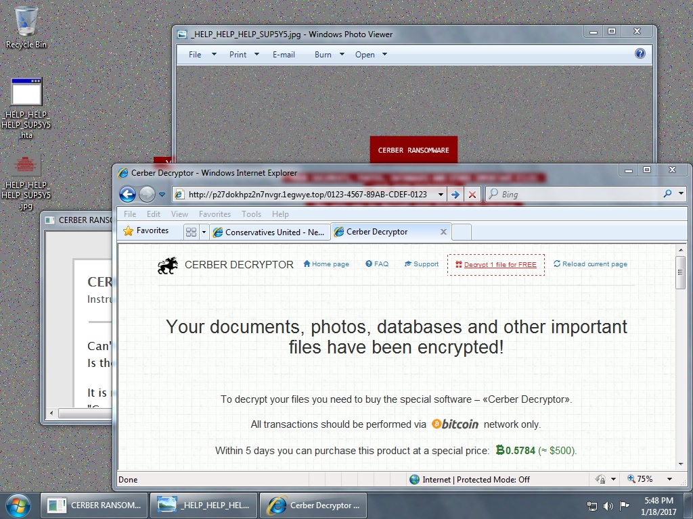Click the Cerber Decryptor beast logo

click(168, 265)
